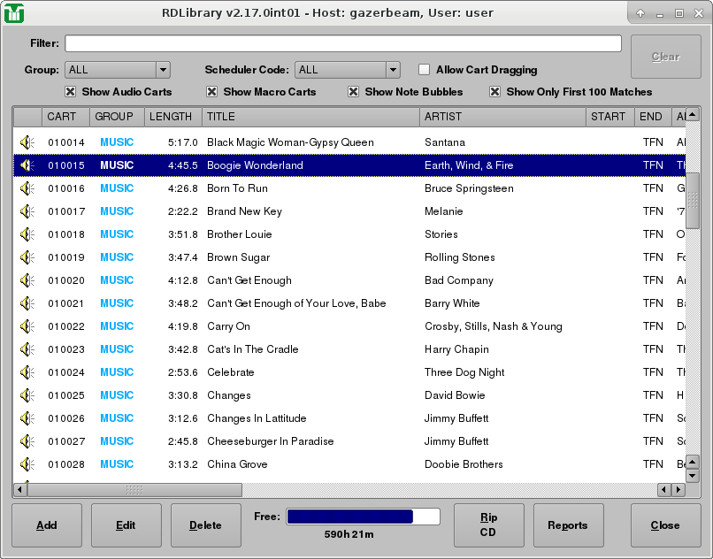Click the Free disk space progress bar

point(363,517)
